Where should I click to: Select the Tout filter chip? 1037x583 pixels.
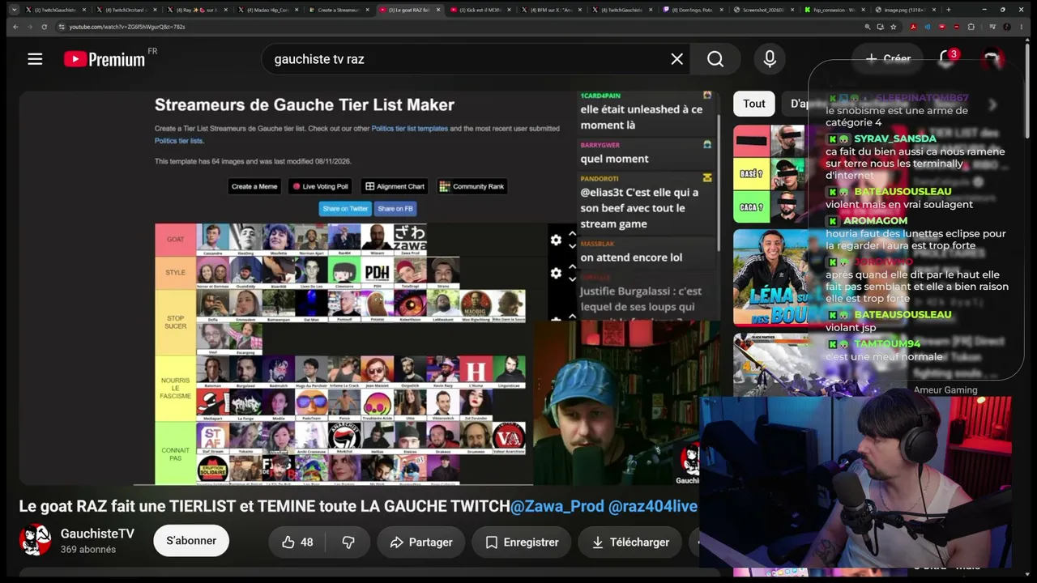[754, 104]
